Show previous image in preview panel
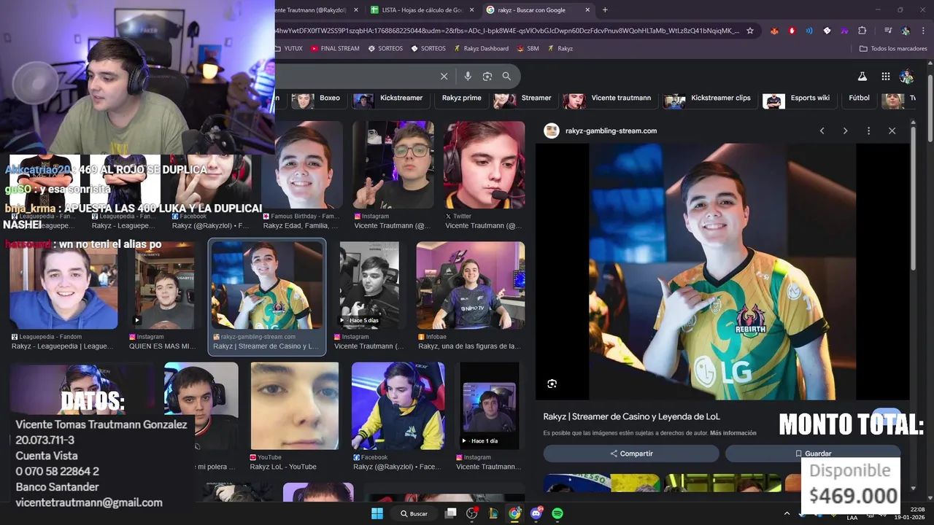This screenshot has height=525, width=934. coord(822,131)
